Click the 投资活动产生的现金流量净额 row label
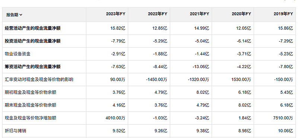298x138 pixels. (x=32, y=41)
